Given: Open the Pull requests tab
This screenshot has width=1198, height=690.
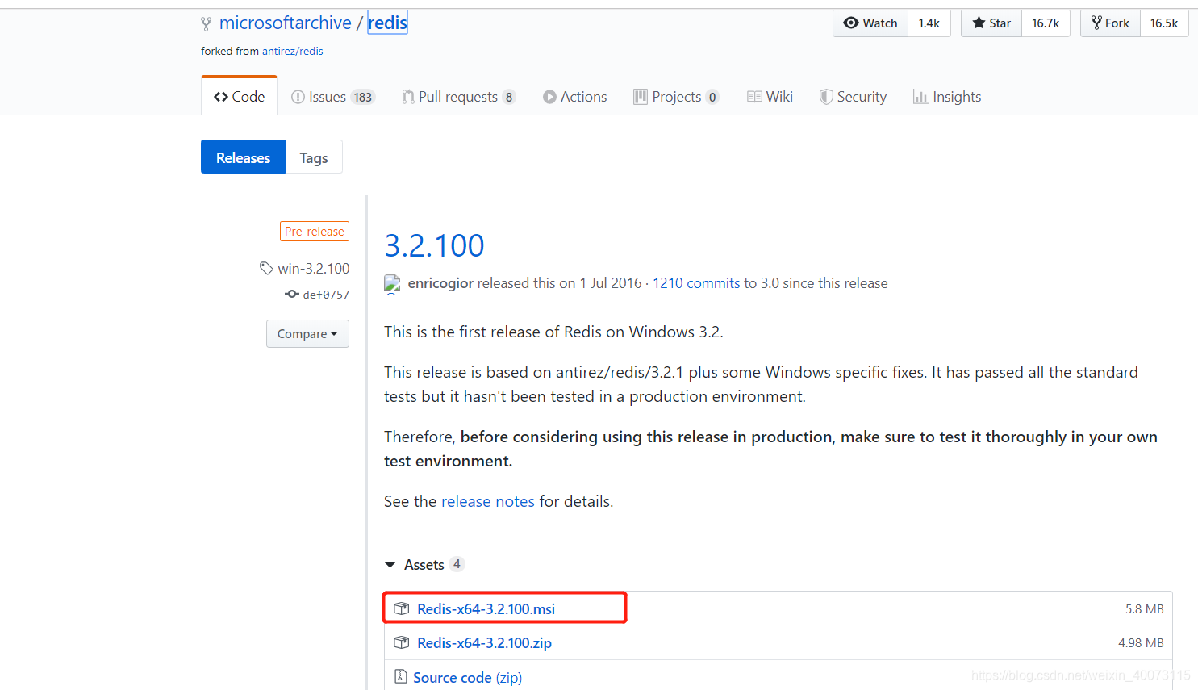Looking at the screenshot, I should point(458,97).
